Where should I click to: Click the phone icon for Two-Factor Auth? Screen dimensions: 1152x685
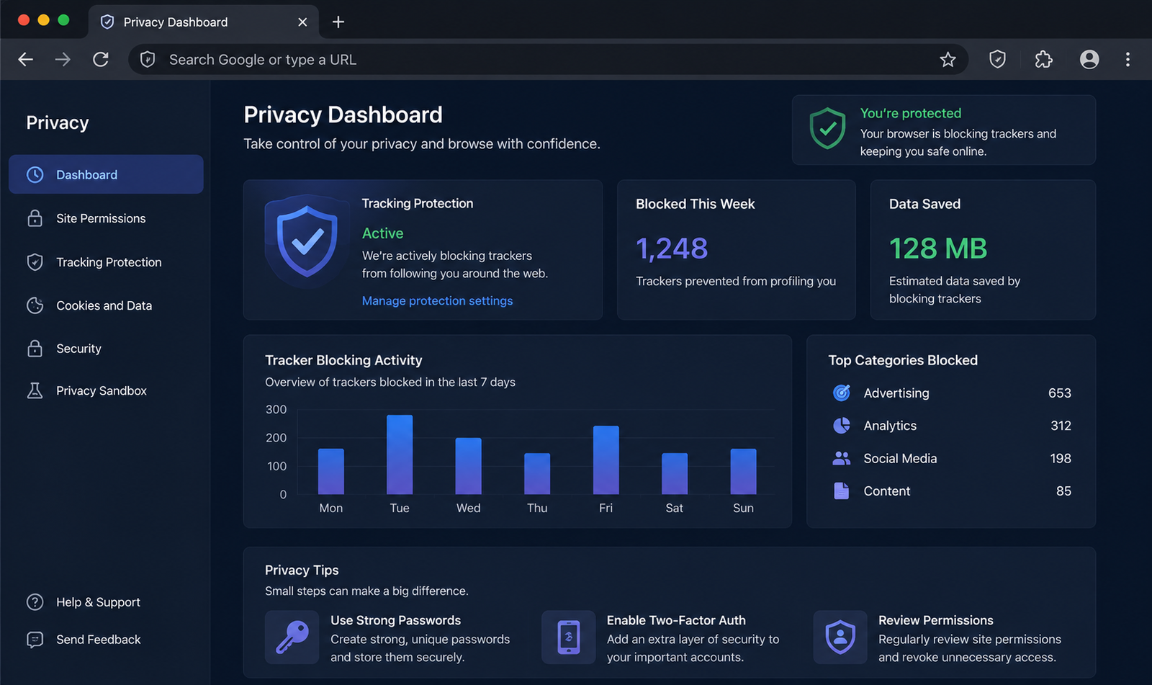coord(569,637)
